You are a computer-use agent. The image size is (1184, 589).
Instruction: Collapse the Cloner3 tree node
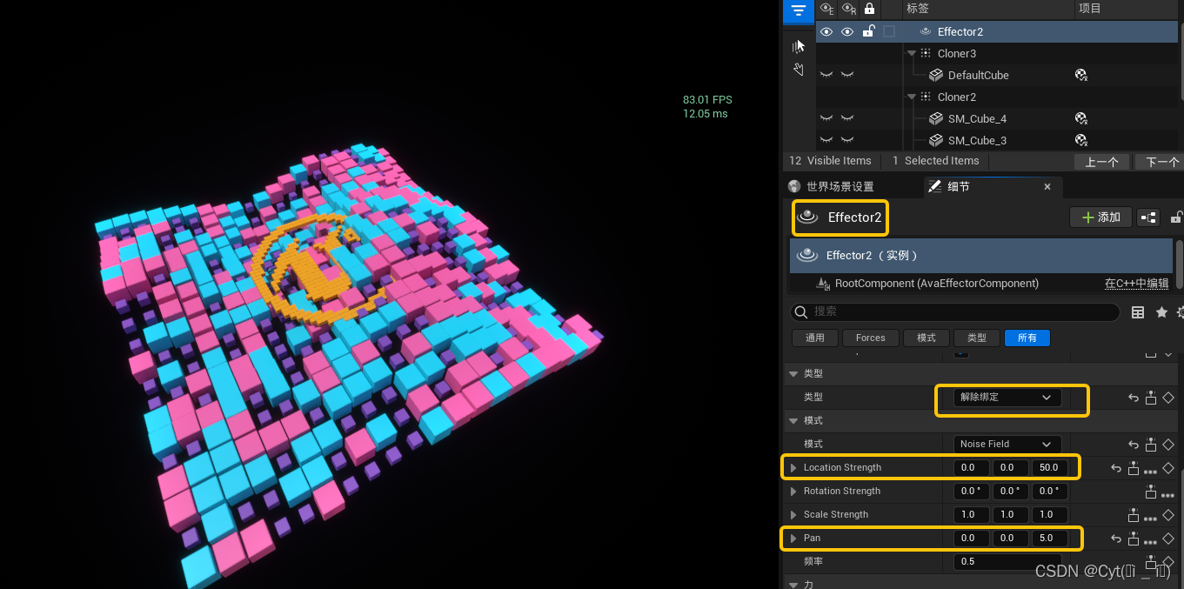coord(912,54)
